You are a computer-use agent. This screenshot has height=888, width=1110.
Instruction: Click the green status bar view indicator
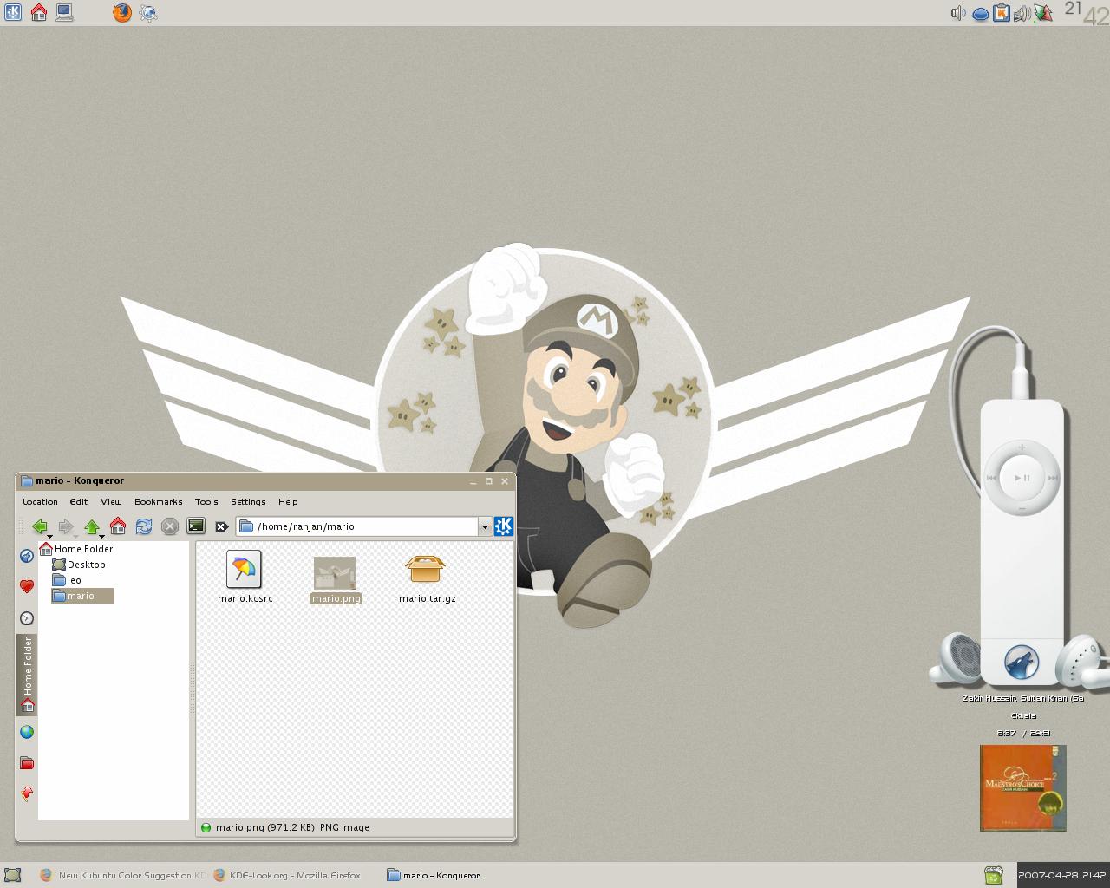coord(206,827)
